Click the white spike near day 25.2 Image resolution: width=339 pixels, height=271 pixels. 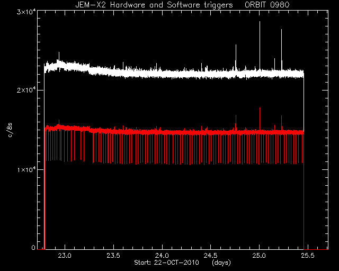point(281,50)
